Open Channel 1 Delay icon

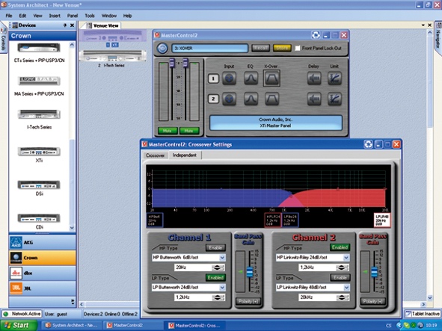point(314,78)
